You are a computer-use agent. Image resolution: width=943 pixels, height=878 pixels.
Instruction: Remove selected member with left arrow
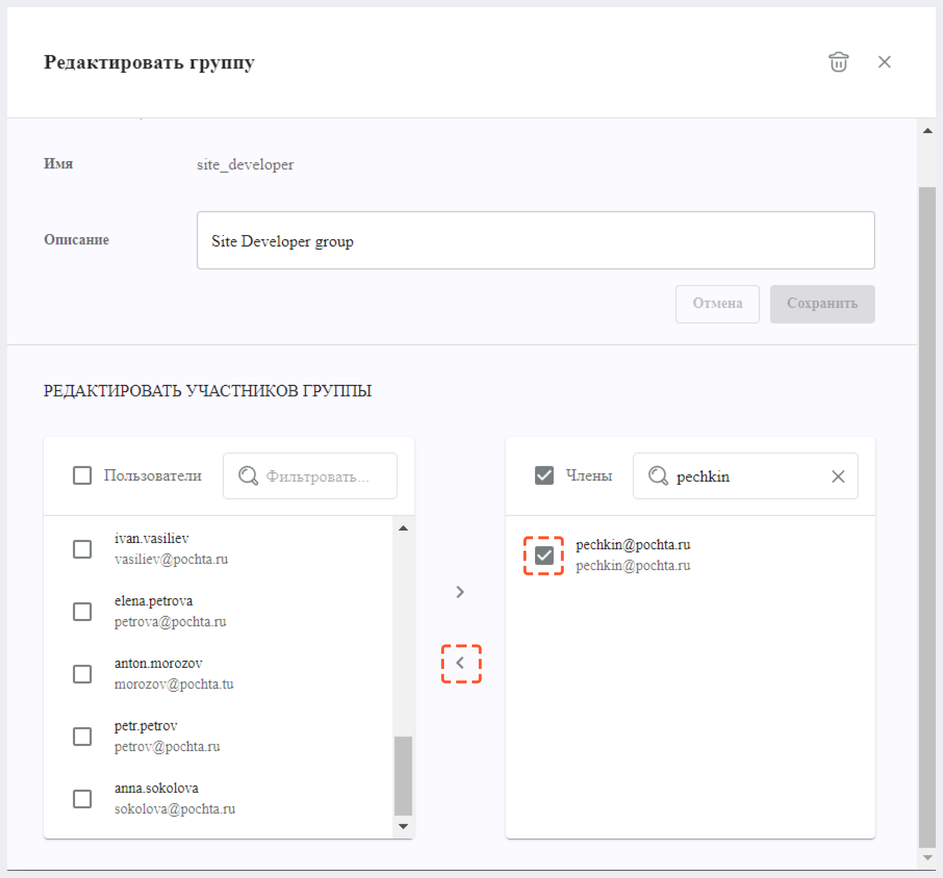[460, 663]
